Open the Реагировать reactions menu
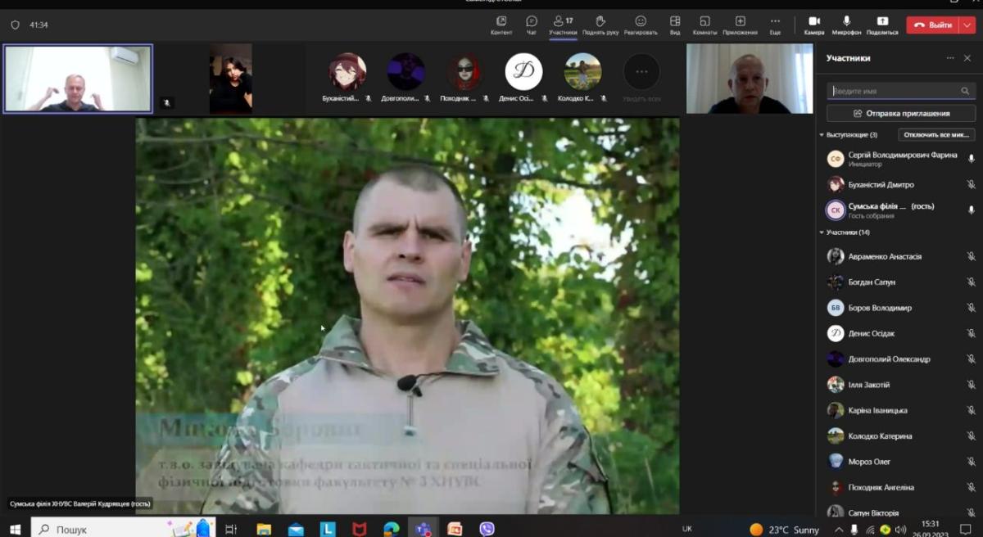Viewport: 983px width, 537px height. (x=641, y=25)
